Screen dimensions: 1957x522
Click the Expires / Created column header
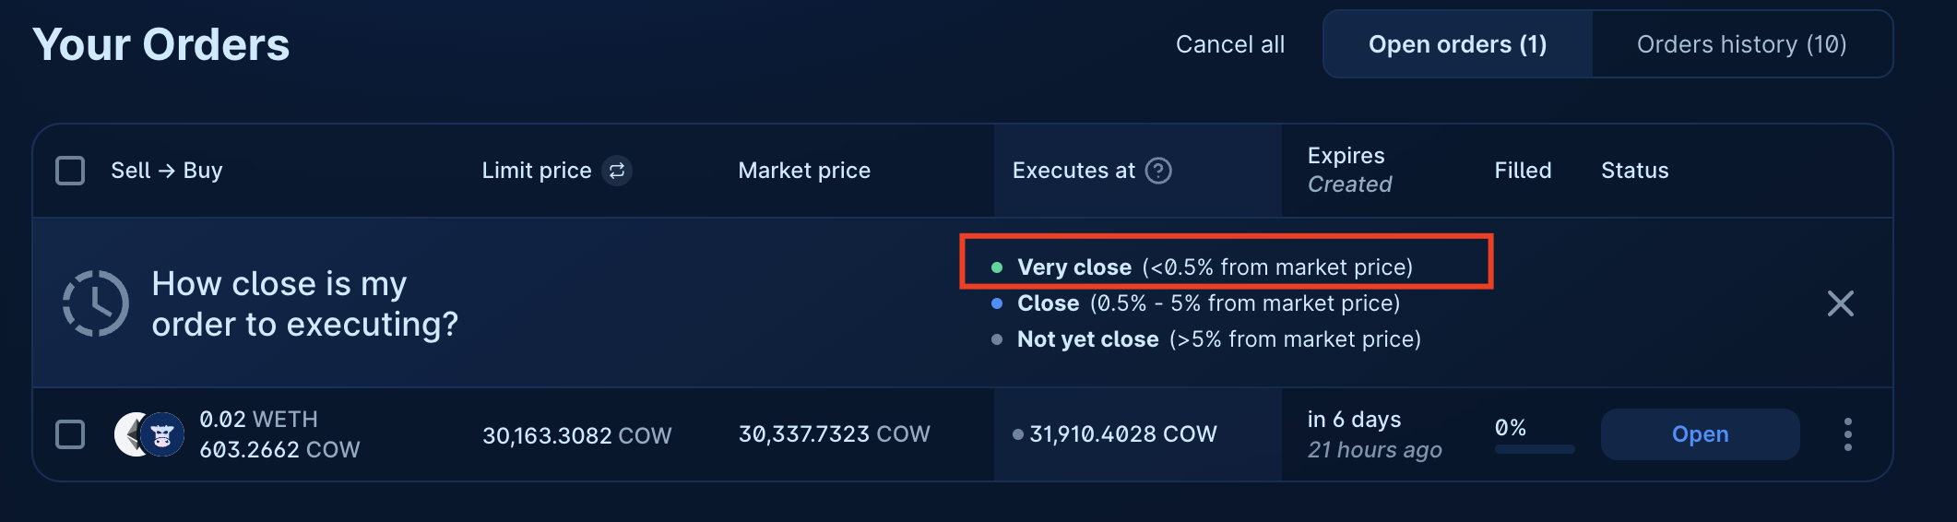pyautogui.click(x=1349, y=170)
